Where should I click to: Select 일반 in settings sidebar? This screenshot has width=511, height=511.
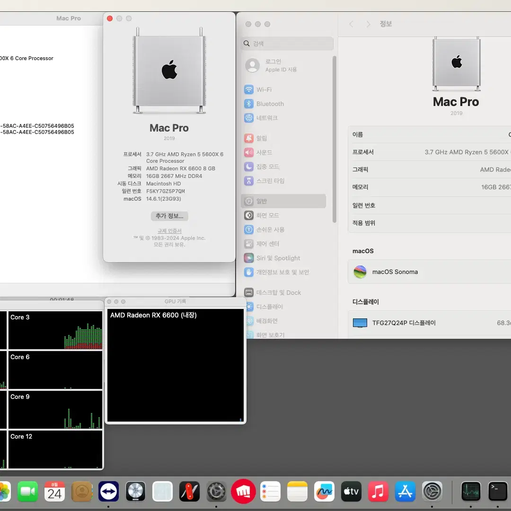[283, 201]
